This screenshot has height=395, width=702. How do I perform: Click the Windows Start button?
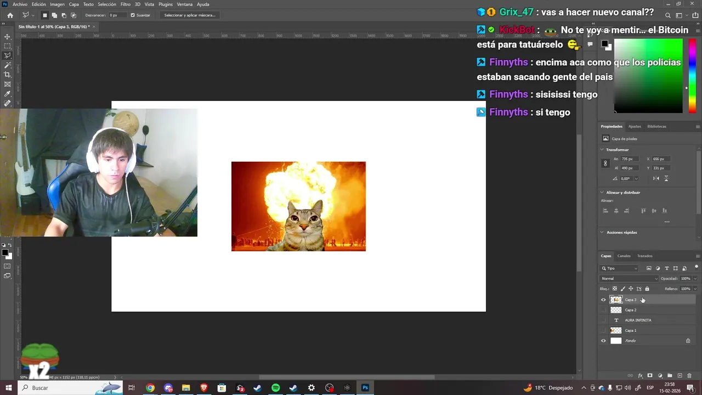coord(8,388)
